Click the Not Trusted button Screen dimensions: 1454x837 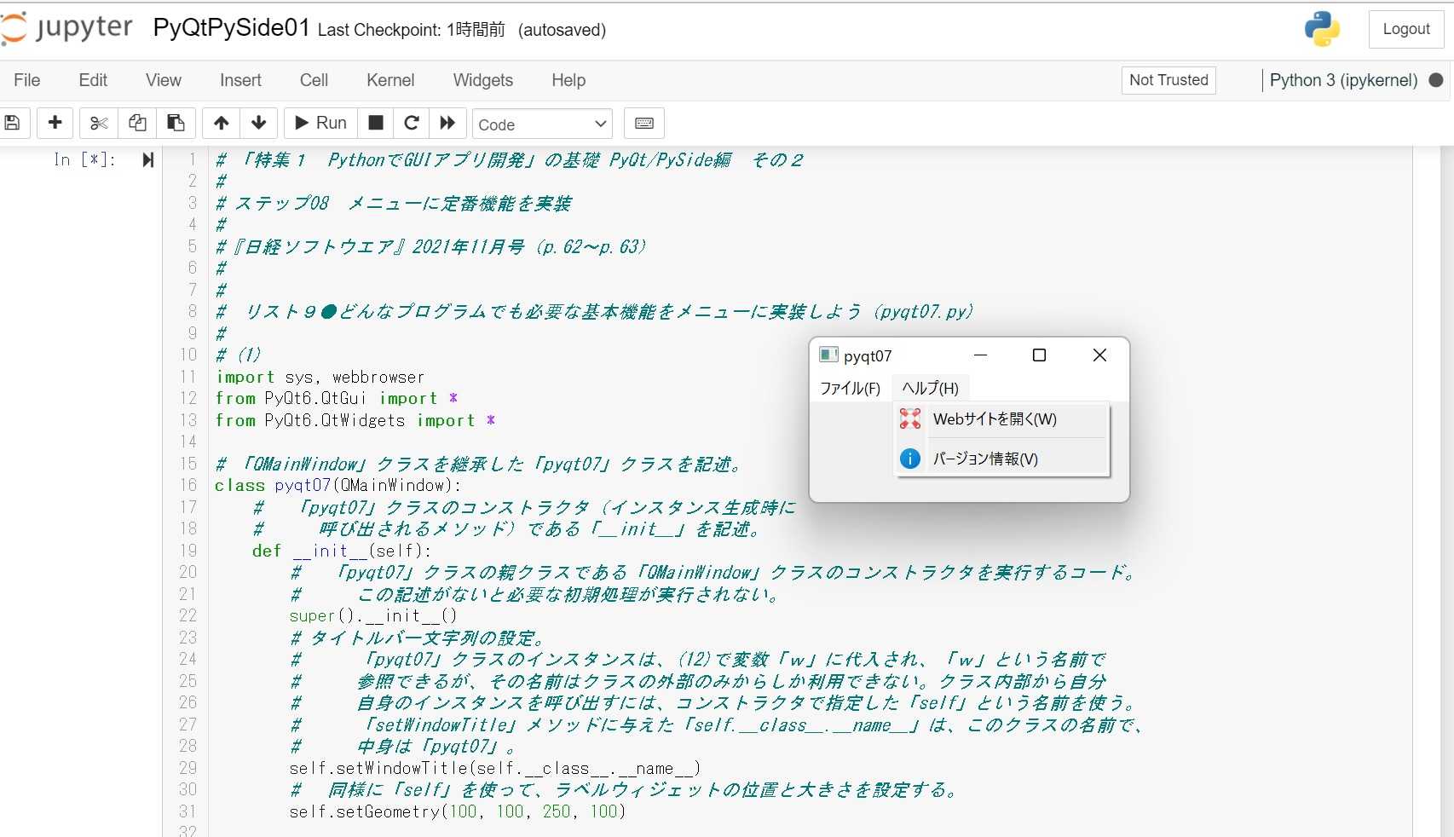[1168, 80]
